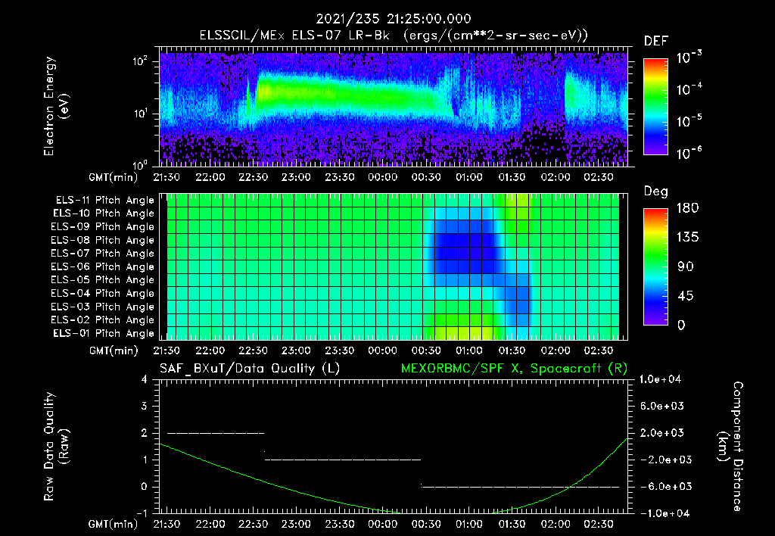Viewport: 775px width, 536px height.
Task: Click the GMT(min) label under the spectrogram
Action: (114, 177)
